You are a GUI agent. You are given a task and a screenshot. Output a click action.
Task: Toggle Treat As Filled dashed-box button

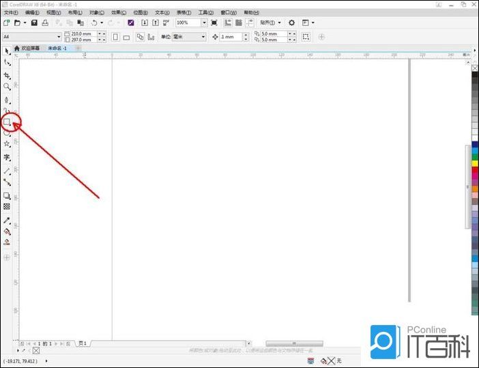pos(306,37)
